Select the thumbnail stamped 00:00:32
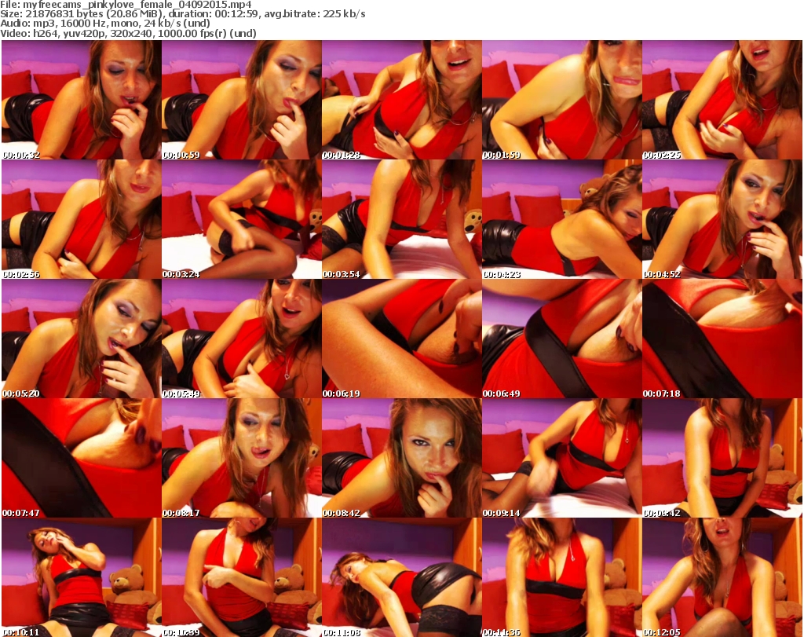Viewport: 804px width, 637px height. pos(82,100)
